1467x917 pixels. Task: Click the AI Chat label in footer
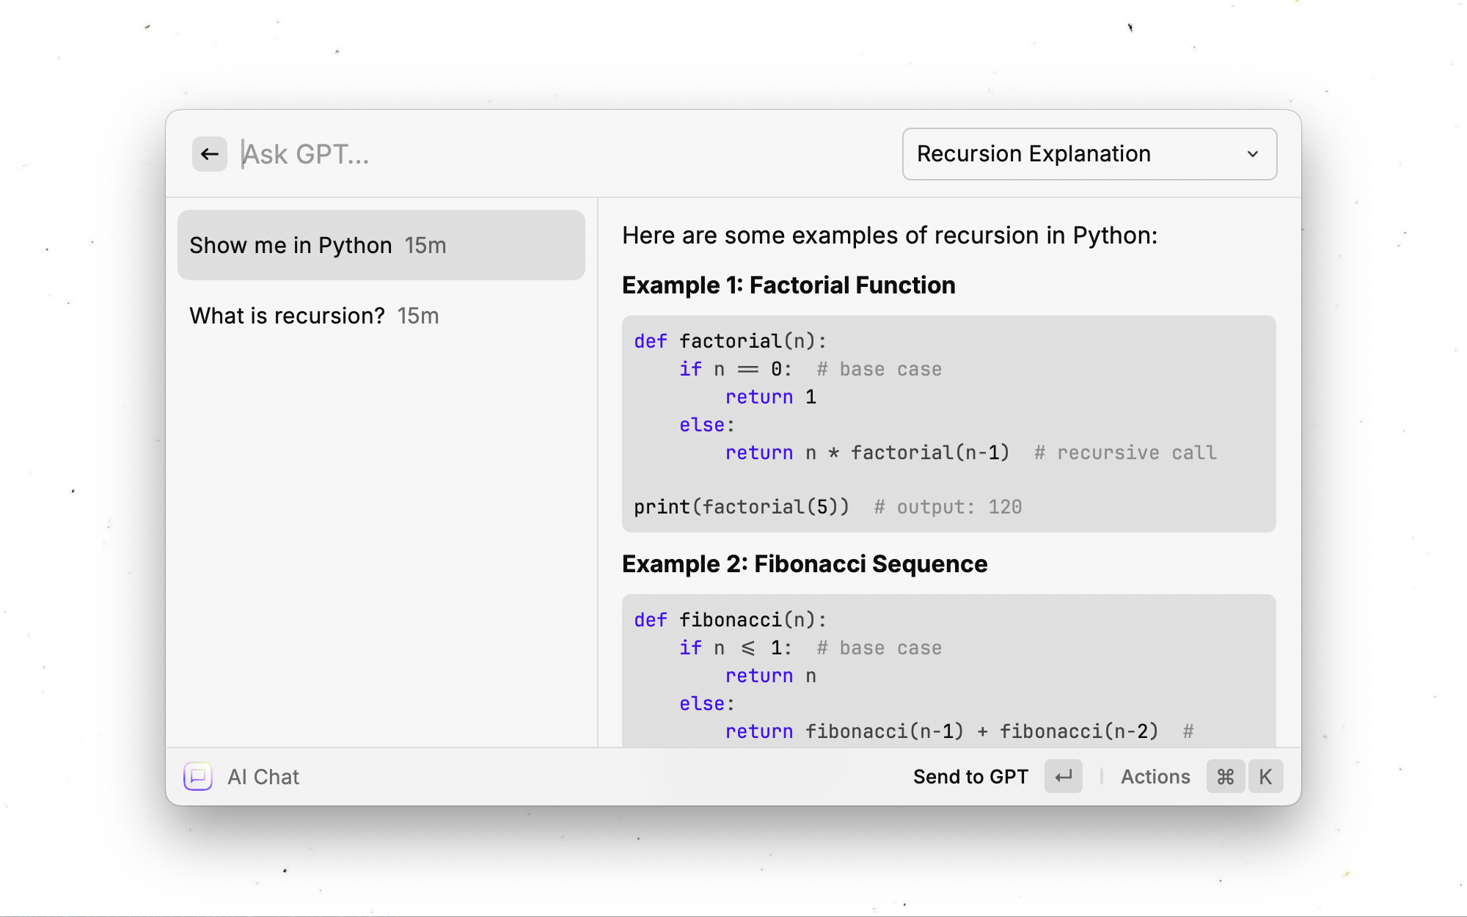[263, 776]
